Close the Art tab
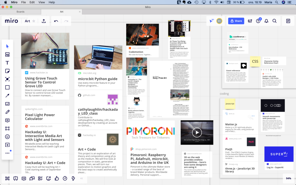 pos(80,12)
